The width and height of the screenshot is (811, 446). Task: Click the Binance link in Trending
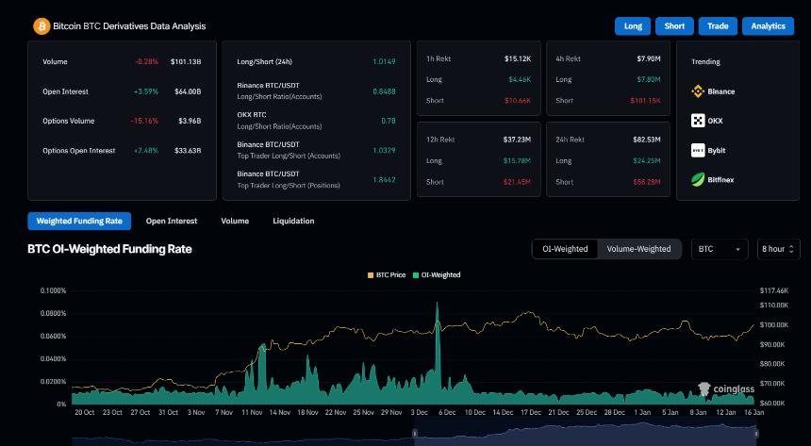click(721, 91)
